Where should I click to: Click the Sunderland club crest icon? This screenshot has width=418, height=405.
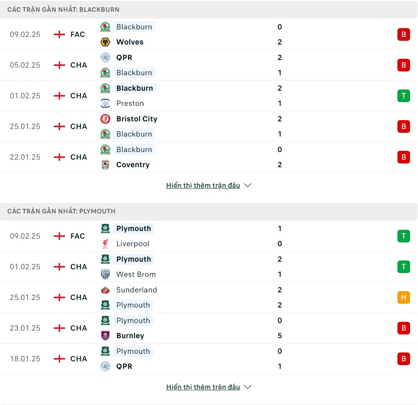(105, 290)
